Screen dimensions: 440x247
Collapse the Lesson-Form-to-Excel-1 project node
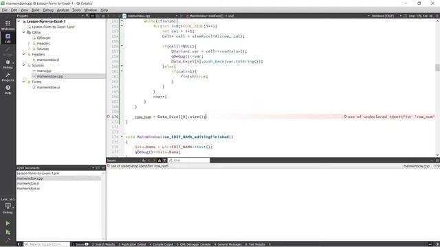point(19,21)
